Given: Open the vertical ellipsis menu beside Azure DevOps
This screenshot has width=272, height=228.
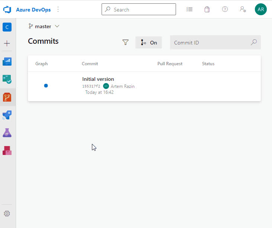Looking at the screenshot, I should 58,9.
